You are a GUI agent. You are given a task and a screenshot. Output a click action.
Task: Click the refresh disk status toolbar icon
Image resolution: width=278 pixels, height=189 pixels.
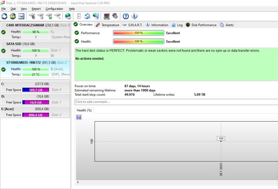5,16
